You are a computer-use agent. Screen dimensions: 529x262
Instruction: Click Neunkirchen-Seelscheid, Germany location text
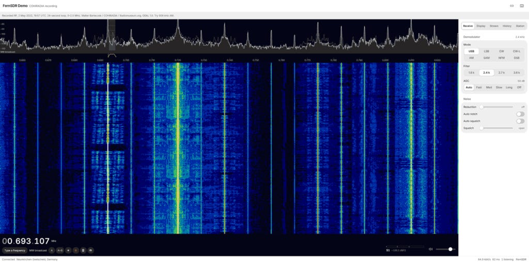(37, 259)
